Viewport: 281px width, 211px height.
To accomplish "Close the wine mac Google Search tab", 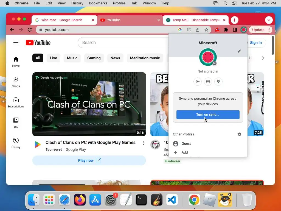I will pyautogui.click(x=93, y=20).
